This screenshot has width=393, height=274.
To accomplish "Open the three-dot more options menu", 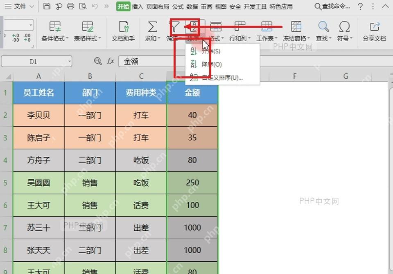I will pyautogui.click(x=373, y=7).
